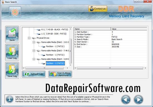Image resolution: width=153 pixels, height=107 pixels.
Task: Click details panel scroll right arrow
Action: tap(145, 68)
